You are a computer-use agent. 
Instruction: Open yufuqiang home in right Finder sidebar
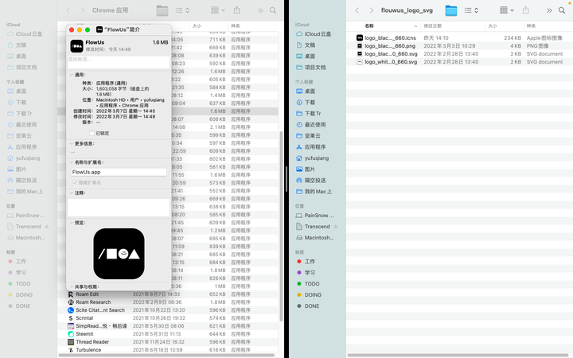point(313,158)
